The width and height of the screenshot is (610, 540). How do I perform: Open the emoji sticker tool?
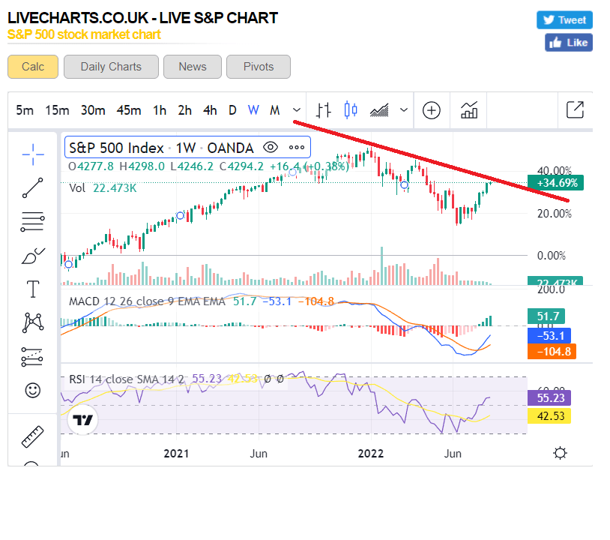click(32, 390)
